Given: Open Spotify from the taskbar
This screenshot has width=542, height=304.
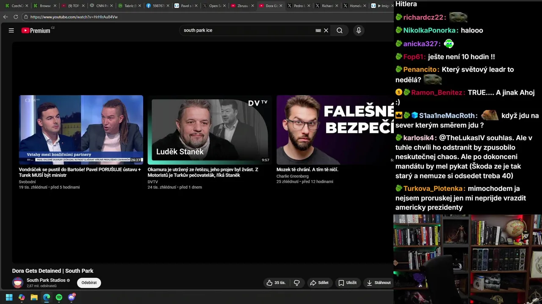Looking at the screenshot, I should 59,297.
